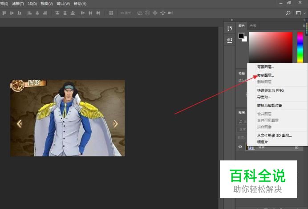The height and width of the screenshot is (209, 308).
Task: Click the distribute right edges icon
Action: click(x=98, y=13)
